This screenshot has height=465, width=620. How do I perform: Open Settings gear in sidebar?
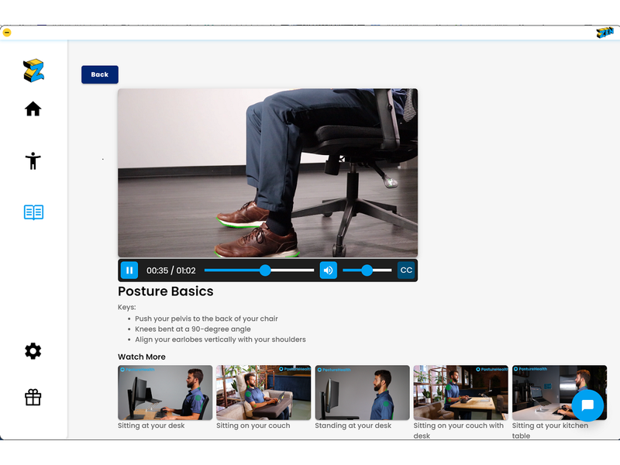[x=33, y=351]
